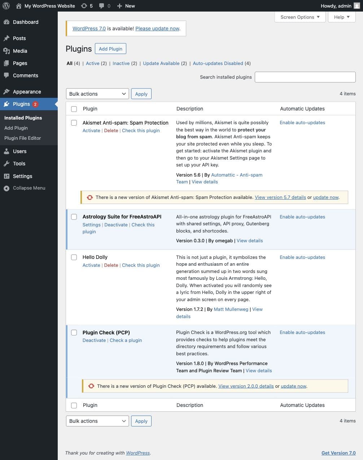Click the Media icon in sidebar
This screenshot has height=460, width=363.
coord(6,51)
